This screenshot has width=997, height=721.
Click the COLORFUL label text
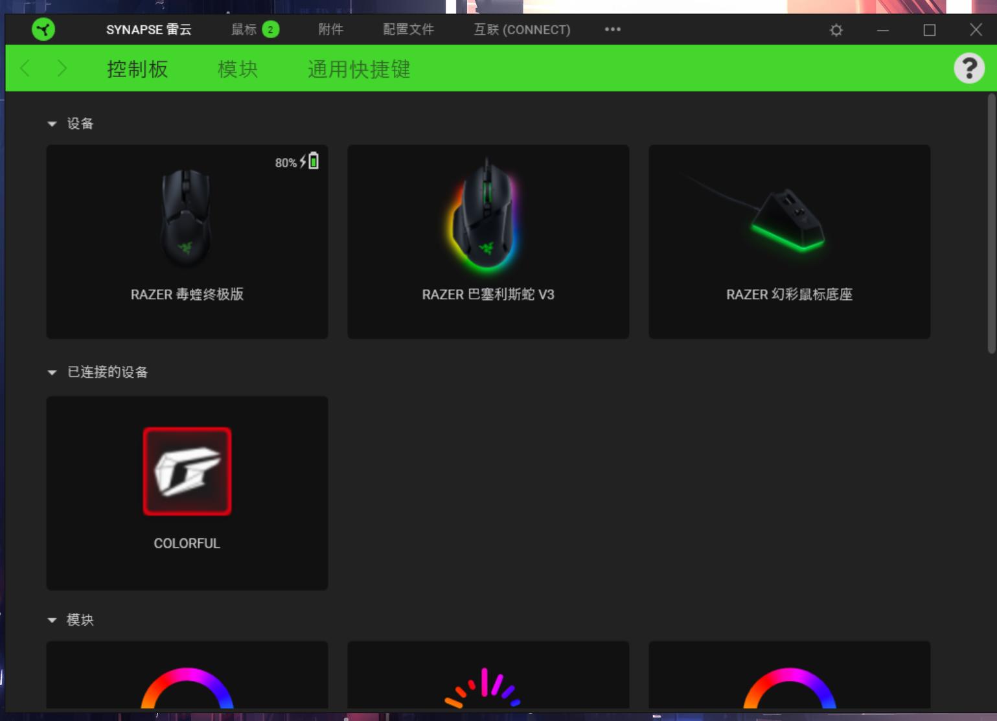(x=187, y=544)
